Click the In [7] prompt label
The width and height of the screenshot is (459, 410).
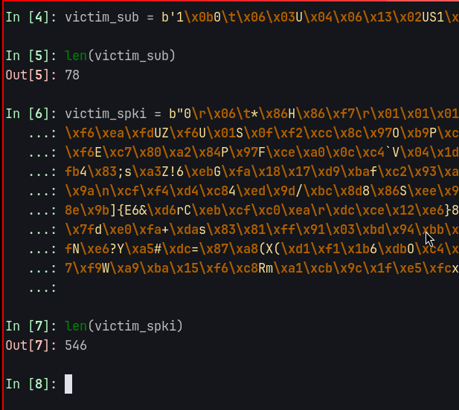coord(31,325)
